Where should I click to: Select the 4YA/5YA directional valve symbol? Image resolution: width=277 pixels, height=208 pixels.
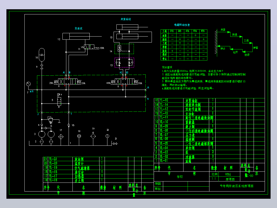pyautogui.click(x=125, y=81)
